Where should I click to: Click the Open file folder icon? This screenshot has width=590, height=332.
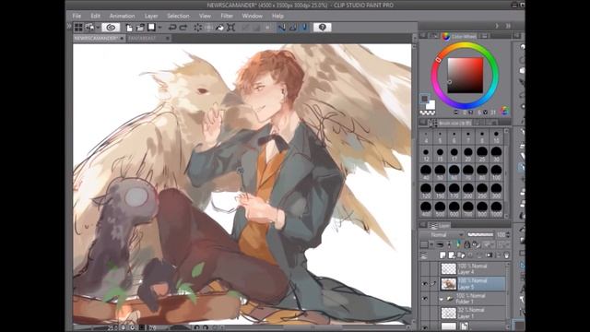point(140,28)
